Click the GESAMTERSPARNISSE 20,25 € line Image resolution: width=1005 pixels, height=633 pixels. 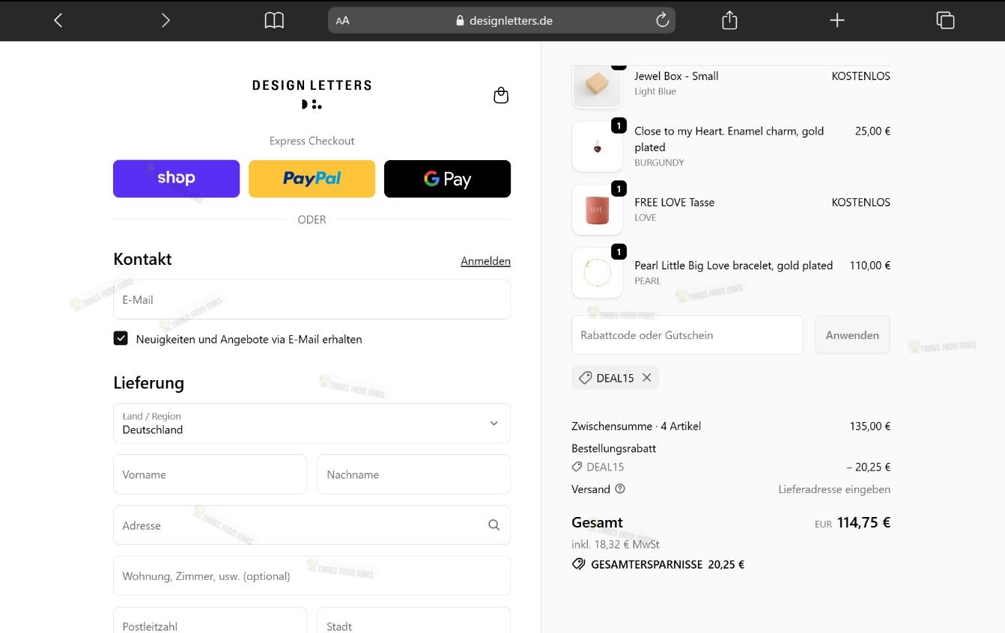click(x=658, y=565)
